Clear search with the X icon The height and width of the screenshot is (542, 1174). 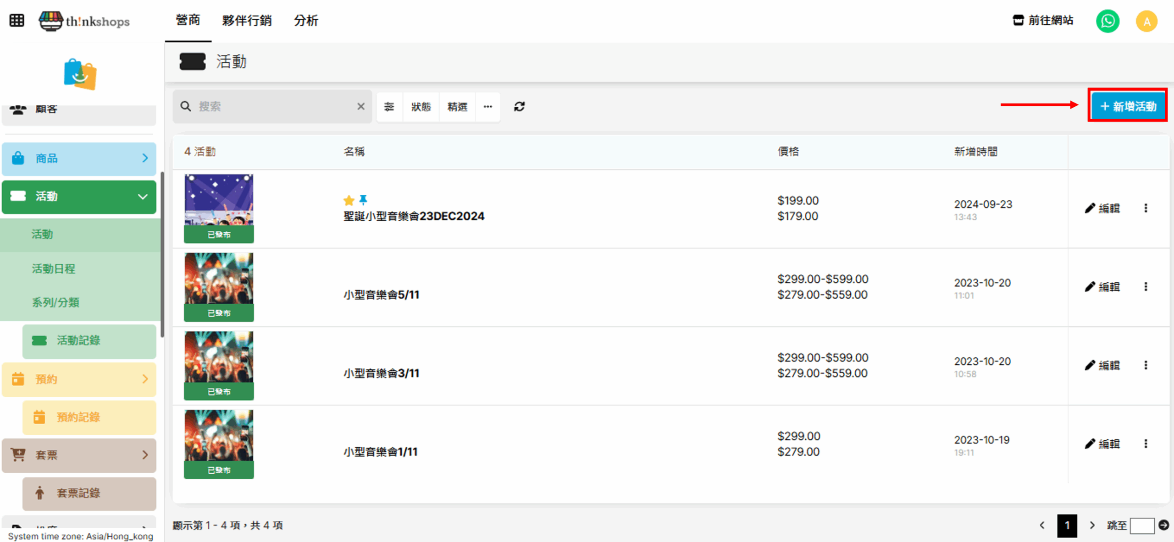tap(361, 107)
